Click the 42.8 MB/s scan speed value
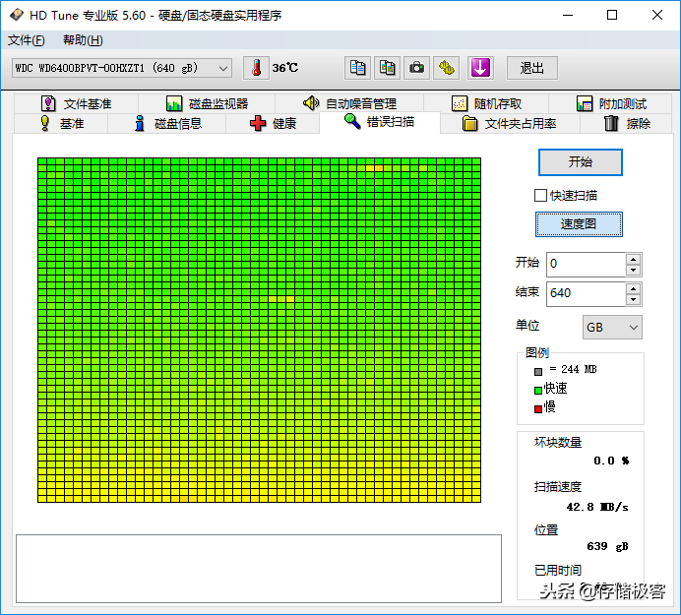 pos(597,507)
